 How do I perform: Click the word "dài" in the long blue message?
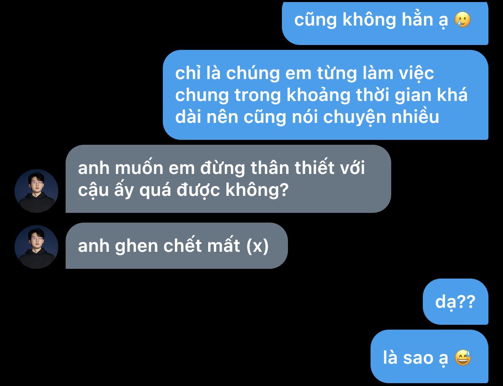pyautogui.click(x=188, y=117)
